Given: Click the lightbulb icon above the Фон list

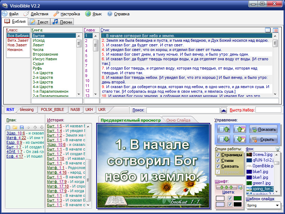Looking at the screenshot, I should pyautogui.click(x=278, y=149).
